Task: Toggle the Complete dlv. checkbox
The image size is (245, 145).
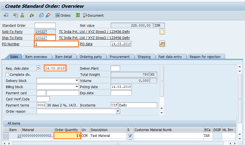Action: [8, 75]
